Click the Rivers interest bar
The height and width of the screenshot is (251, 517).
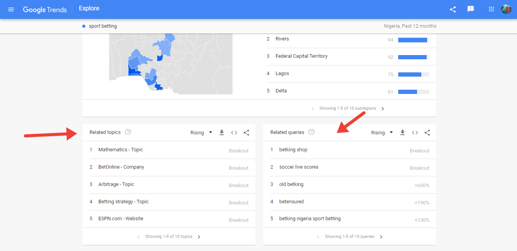click(x=414, y=40)
